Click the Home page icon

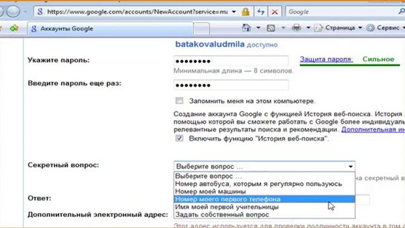click(246, 28)
